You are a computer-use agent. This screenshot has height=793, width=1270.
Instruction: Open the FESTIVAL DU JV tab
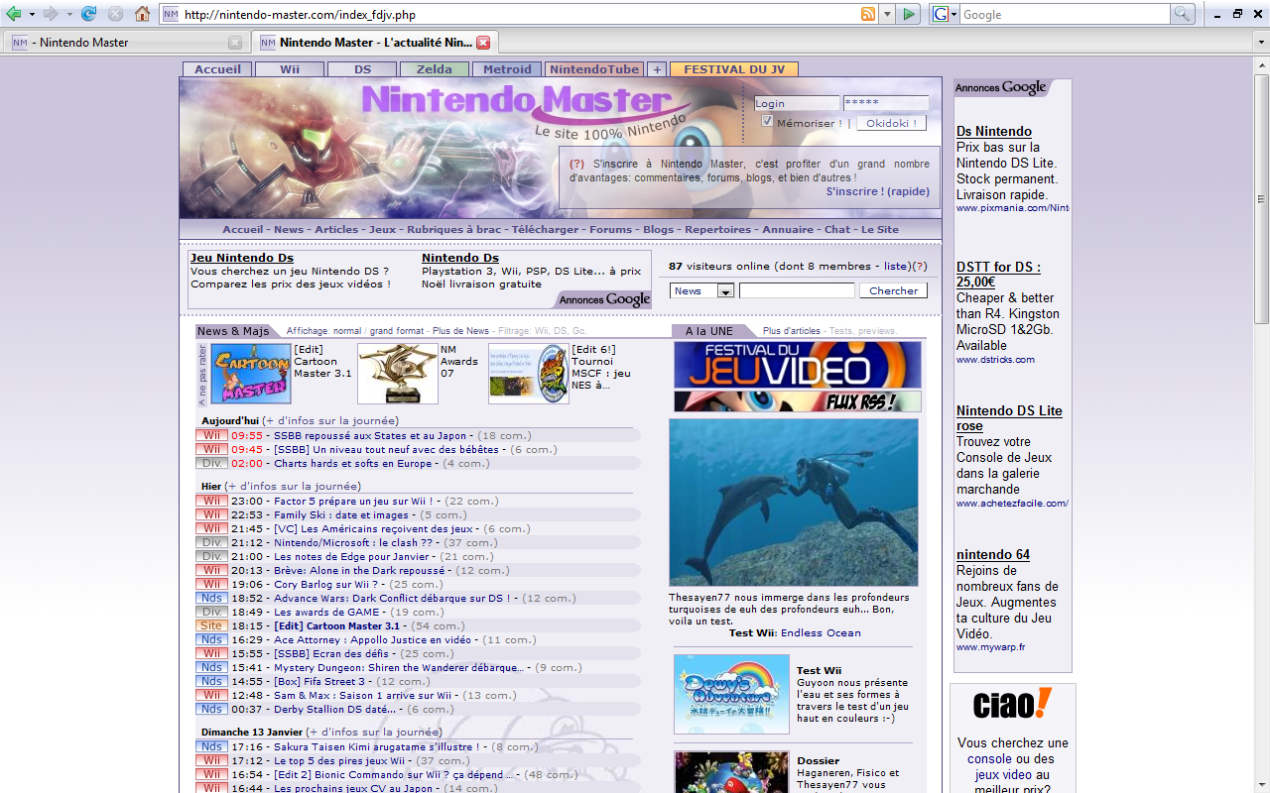(734, 69)
